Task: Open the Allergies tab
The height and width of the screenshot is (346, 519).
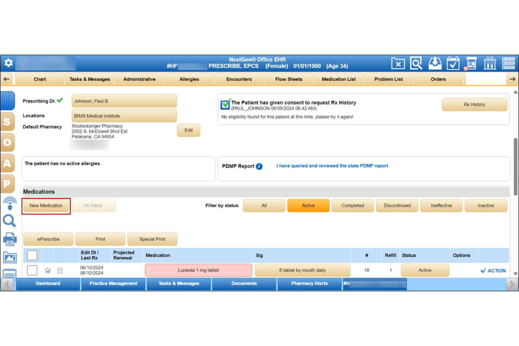Action: 189,79
